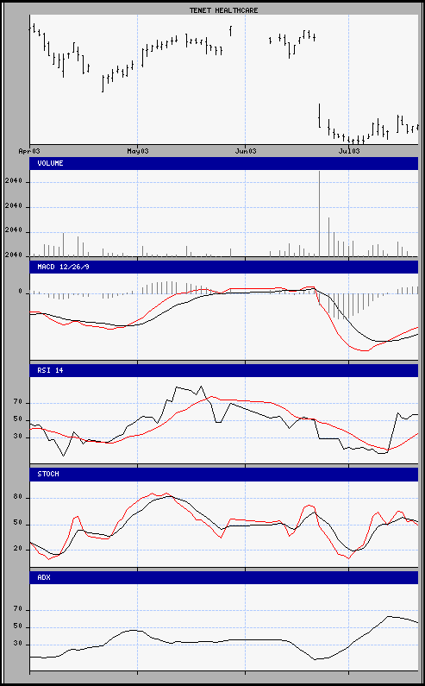Click the Jul03 date axis label
Viewport: 425px width, 686px height.
point(348,151)
